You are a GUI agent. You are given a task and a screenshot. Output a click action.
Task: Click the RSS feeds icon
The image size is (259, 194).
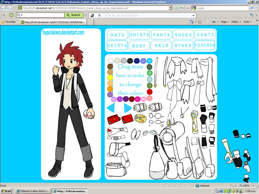point(200,22)
